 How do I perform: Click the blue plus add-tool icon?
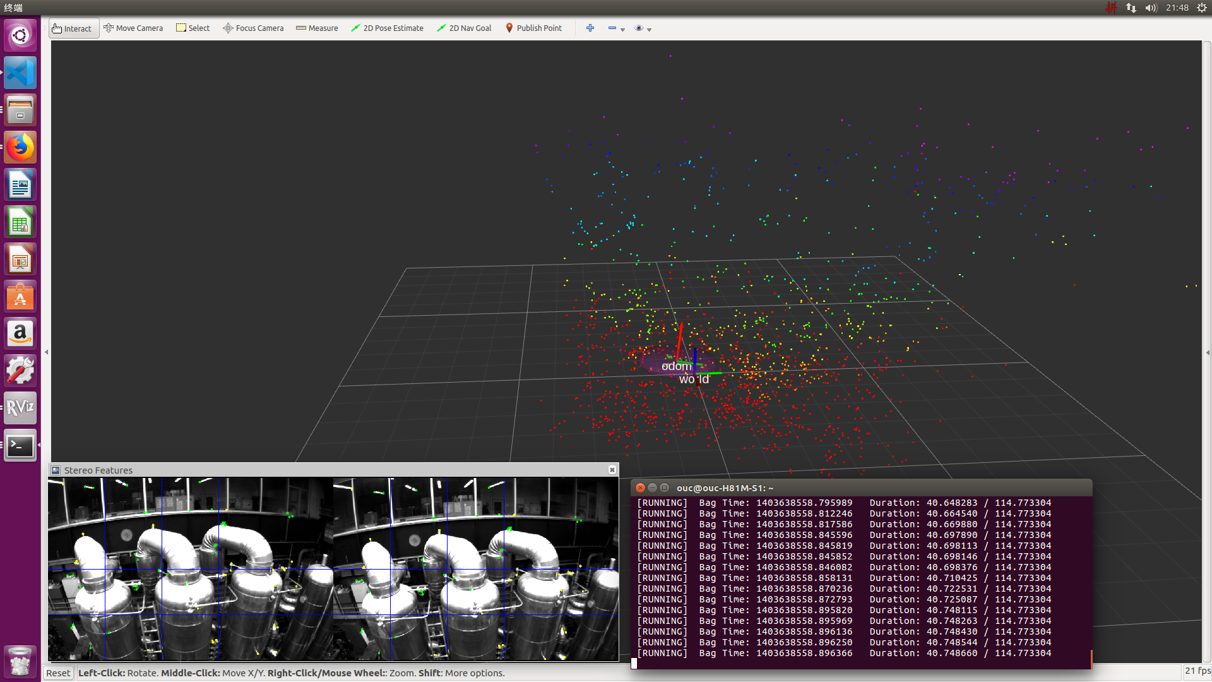(590, 28)
